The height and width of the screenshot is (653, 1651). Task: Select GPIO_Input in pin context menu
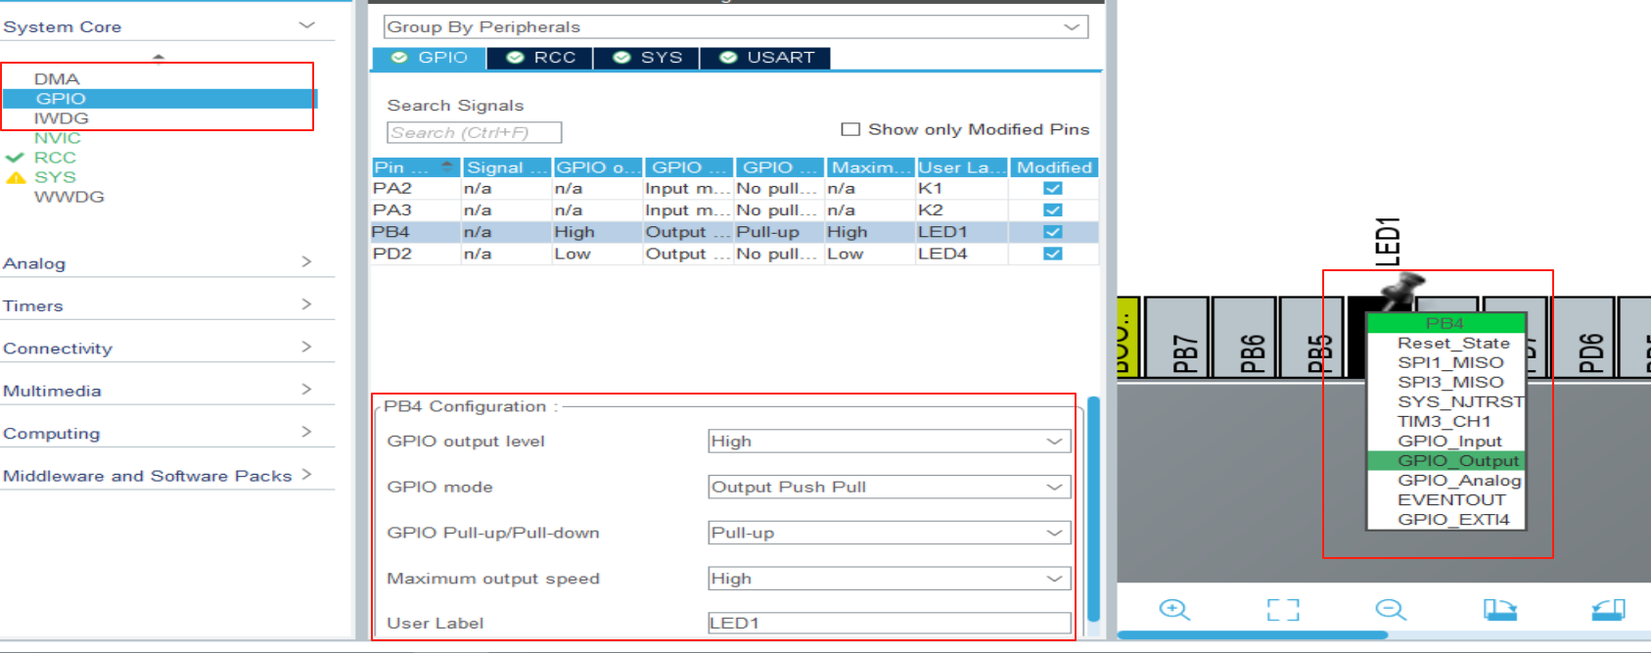(1448, 442)
